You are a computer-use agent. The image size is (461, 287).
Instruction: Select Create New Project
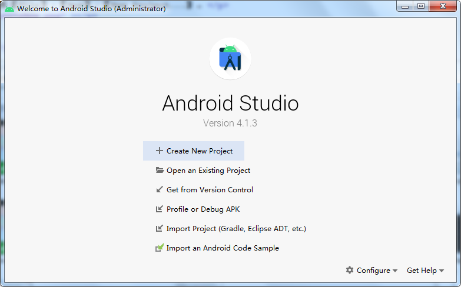[x=194, y=151]
